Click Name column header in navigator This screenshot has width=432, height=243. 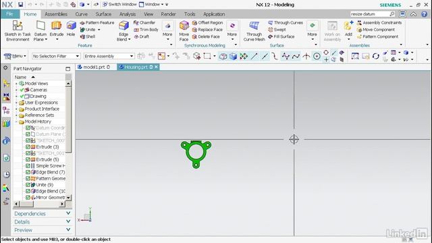(x=21, y=77)
